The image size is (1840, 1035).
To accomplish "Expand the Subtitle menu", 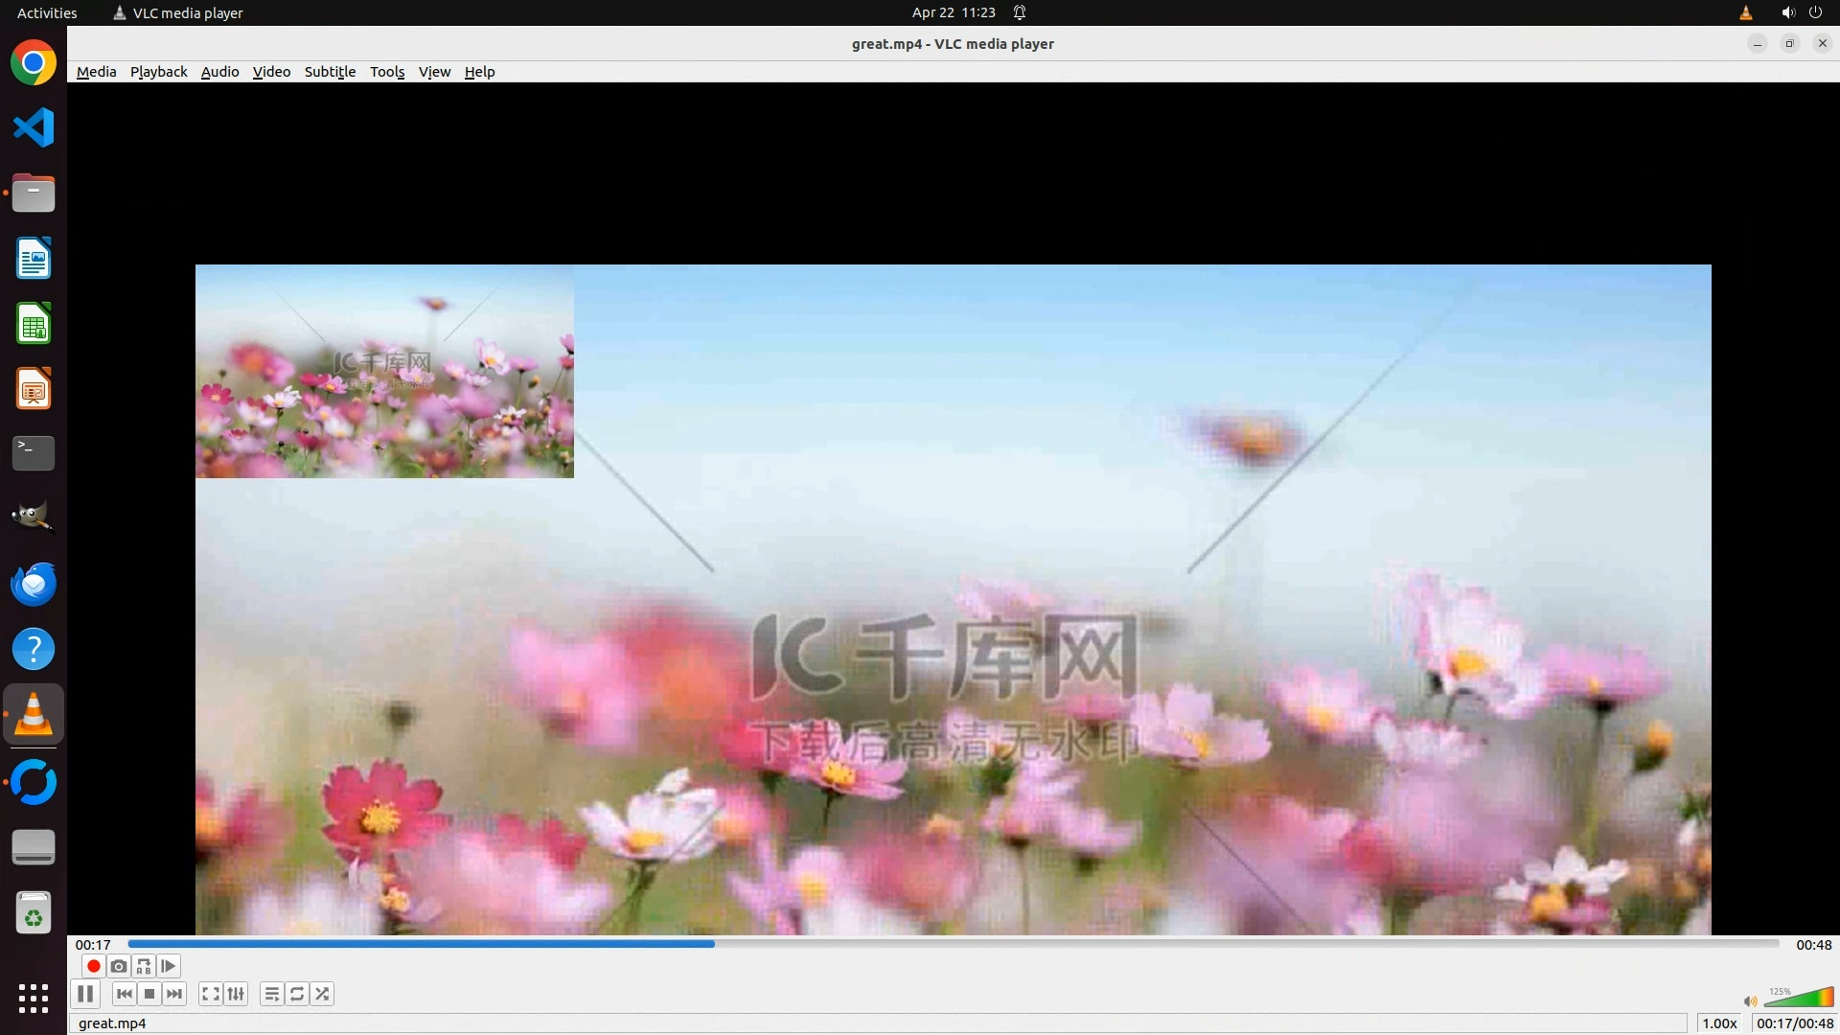I will [330, 72].
